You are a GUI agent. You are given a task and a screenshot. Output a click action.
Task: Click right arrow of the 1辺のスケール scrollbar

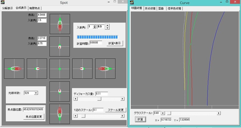[x=122, y=116]
